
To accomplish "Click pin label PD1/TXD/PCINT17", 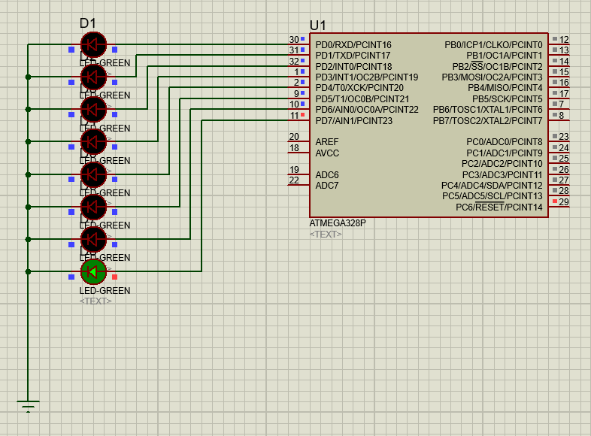I will coord(353,56).
